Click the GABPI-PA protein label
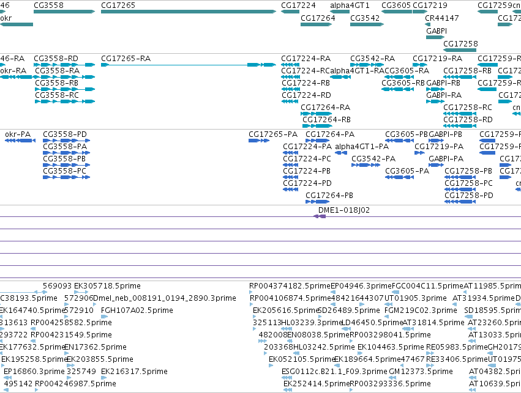The image size is (521, 393). point(446,159)
